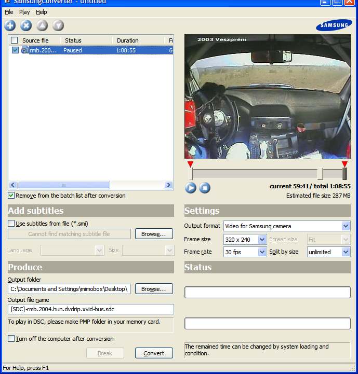The width and height of the screenshot is (358, 374).
Task: Open the disabled Screen size Fit dropdown
Action: coord(346,240)
